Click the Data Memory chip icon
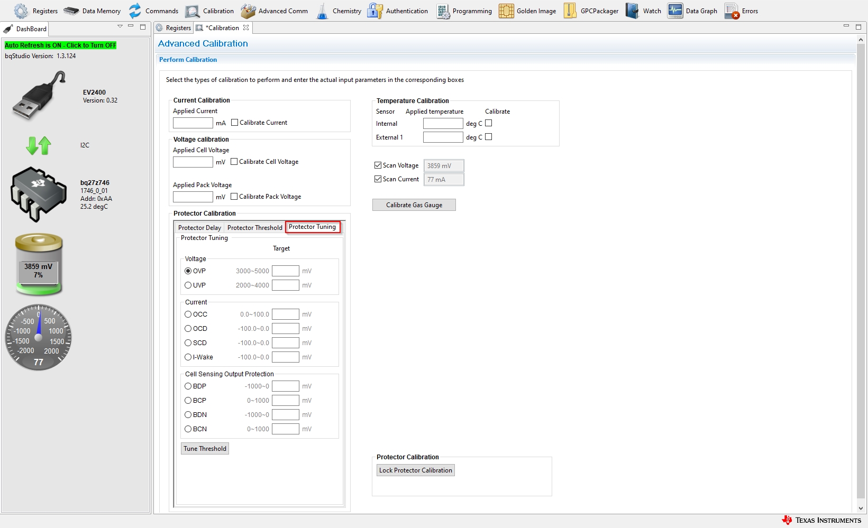The height and width of the screenshot is (528, 868). point(71,11)
